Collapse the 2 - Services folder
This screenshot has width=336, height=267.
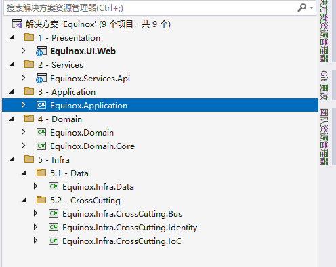tap(12, 64)
